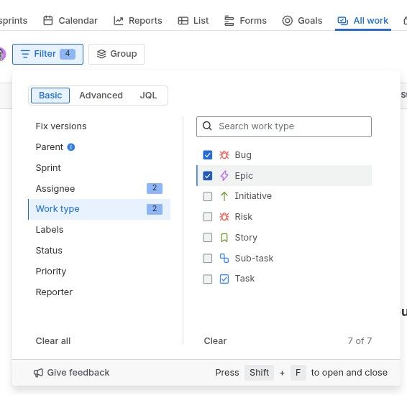
Task: Uncheck the Epic checkbox
Action: click(207, 176)
